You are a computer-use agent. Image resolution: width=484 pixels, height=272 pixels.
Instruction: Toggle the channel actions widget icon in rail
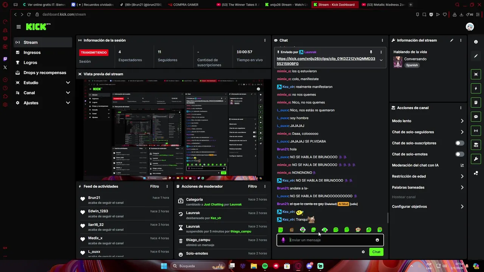(476, 145)
